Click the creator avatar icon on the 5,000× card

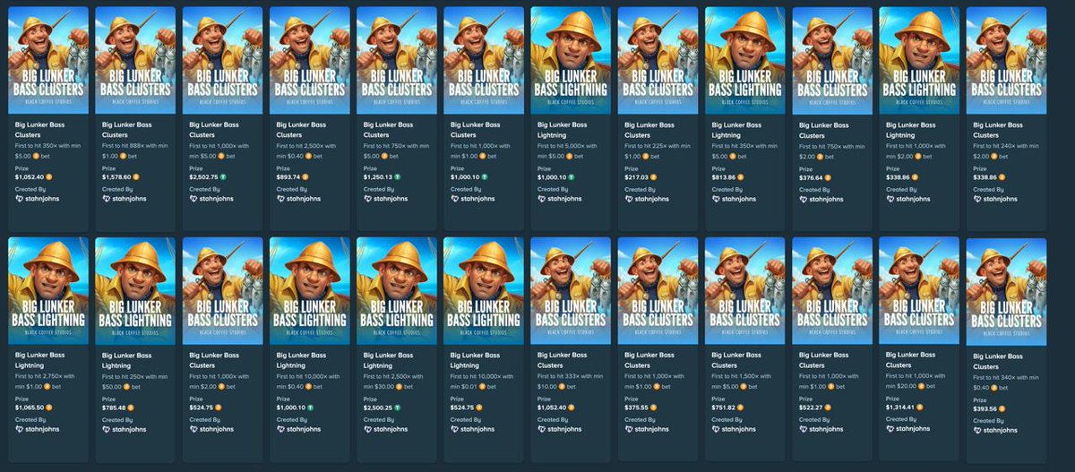[541, 199]
